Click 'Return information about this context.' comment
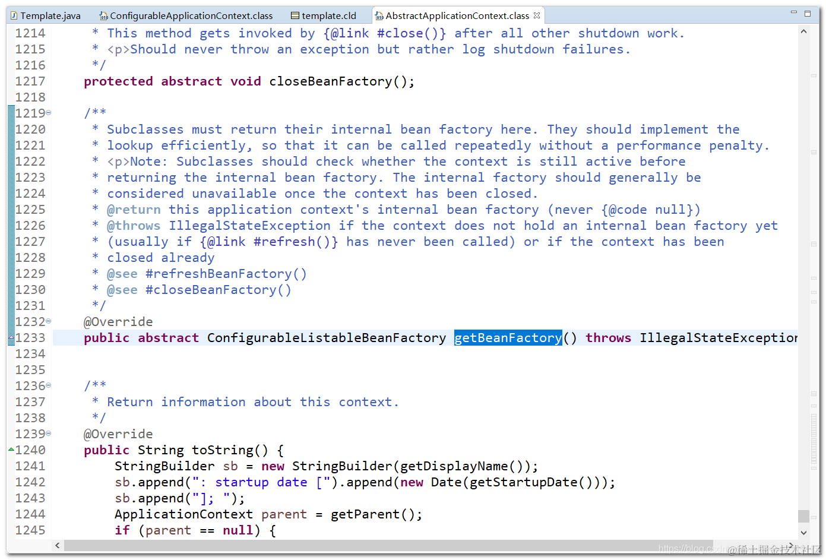This screenshot has height=560, width=826. pos(253,402)
